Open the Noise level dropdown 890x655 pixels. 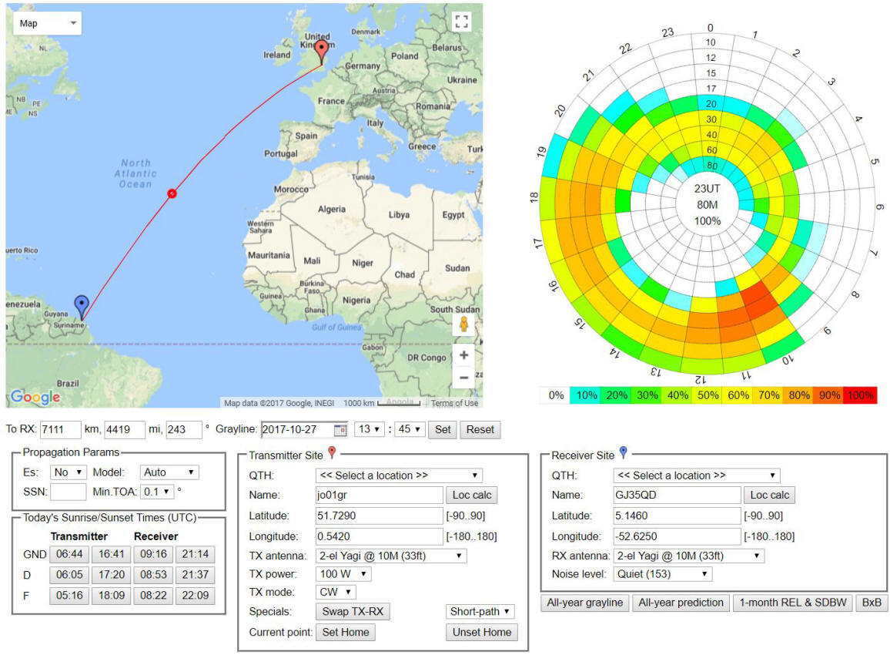(662, 574)
